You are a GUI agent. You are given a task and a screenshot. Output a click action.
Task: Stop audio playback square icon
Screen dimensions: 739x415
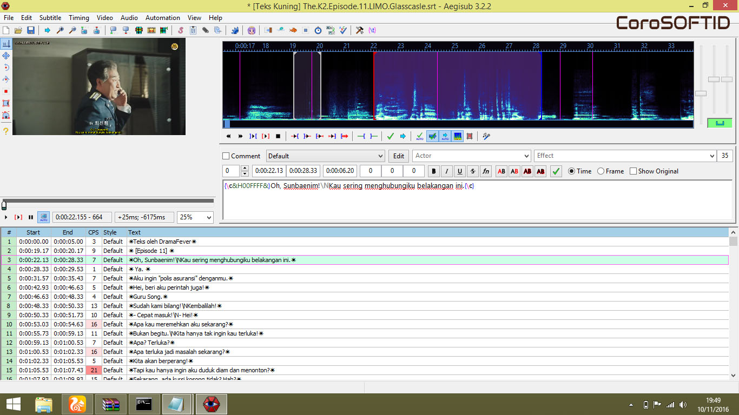278,136
